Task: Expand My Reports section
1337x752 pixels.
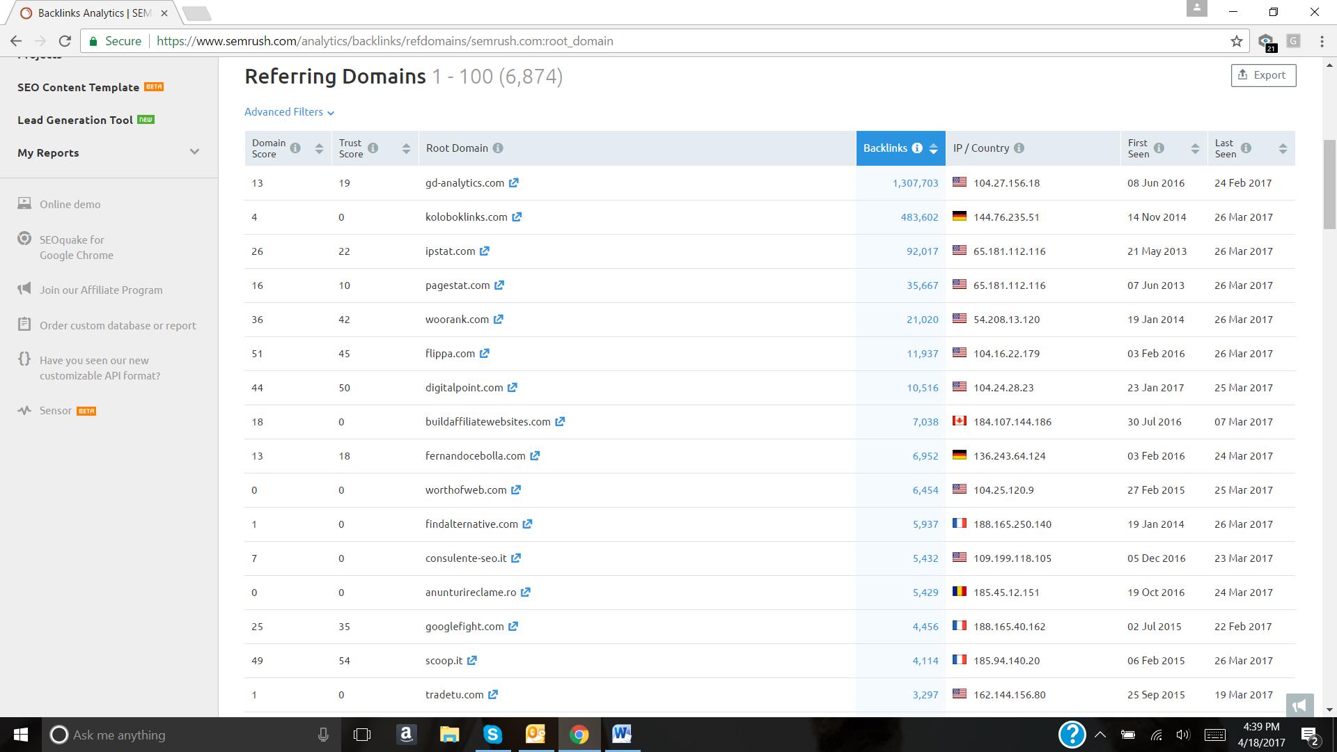Action: click(x=109, y=152)
